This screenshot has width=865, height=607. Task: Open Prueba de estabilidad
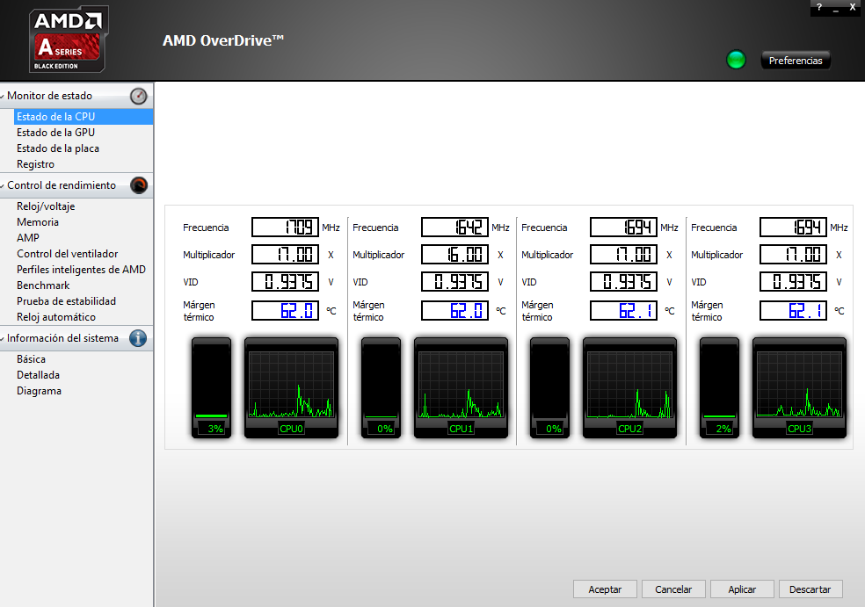coord(66,301)
